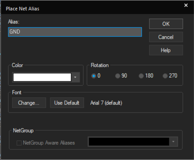Image resolution: width=194 pixels, height=160 pixels.
Task: Expand the Color dropdown arrow
Action: point(75,77)
